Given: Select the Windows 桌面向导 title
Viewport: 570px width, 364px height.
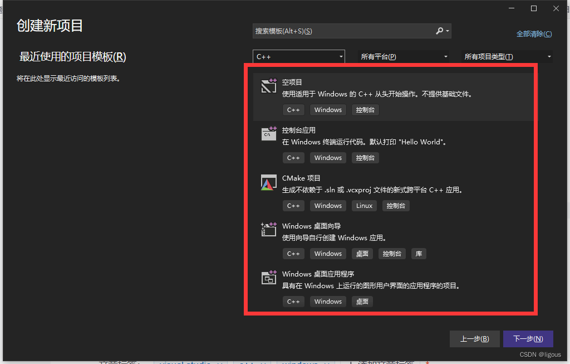Looking at the screenshot, I should click(312, 226).
